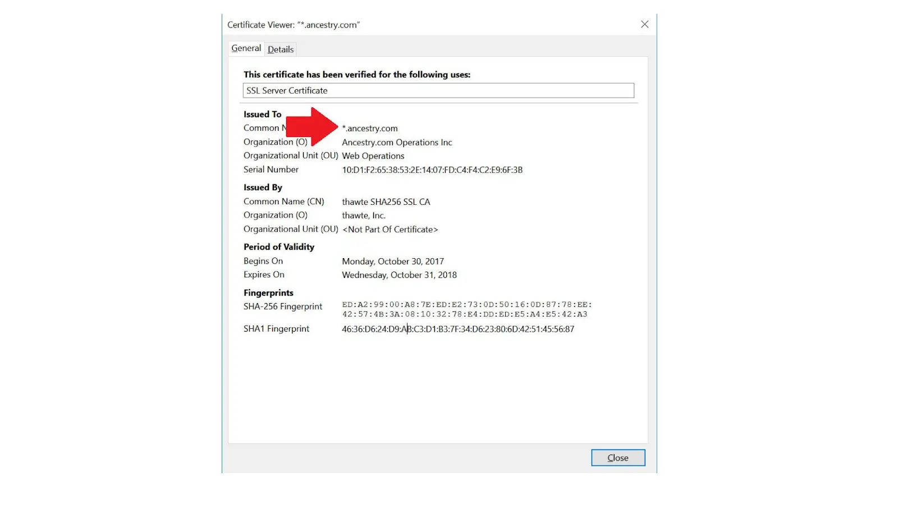Click the Common Name (CN) label under Issued By
The image size is (898, 505).
[x=284, y=201]
